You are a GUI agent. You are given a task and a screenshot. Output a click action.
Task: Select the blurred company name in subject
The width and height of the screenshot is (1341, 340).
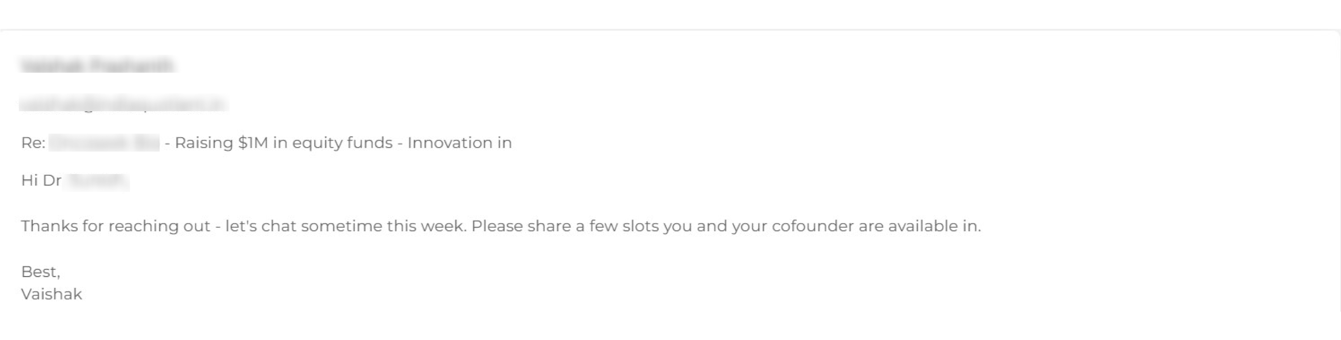[104, 143]
